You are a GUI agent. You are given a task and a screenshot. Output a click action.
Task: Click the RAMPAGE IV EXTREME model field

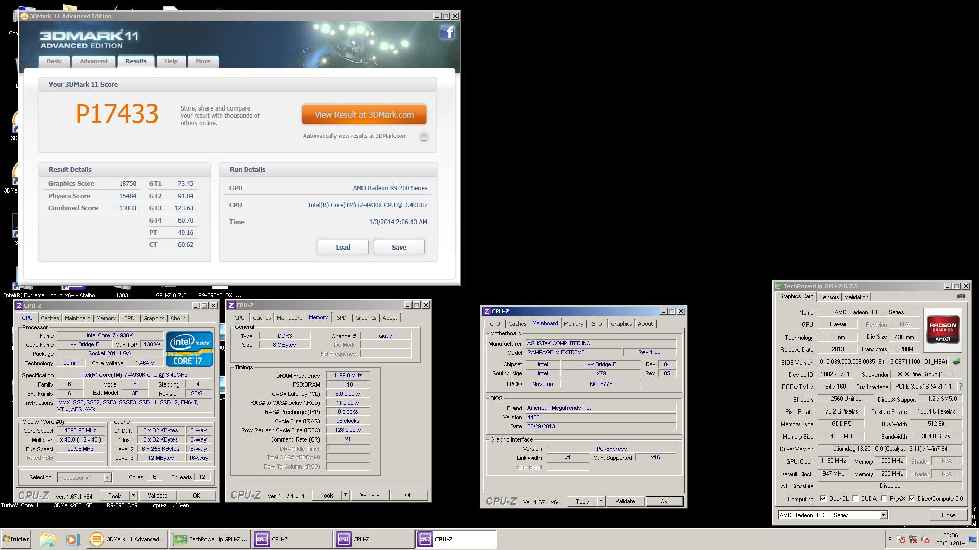point(574,352)
